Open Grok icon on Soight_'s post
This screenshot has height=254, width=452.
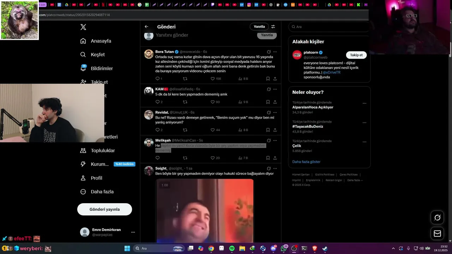tap(269, 169)
